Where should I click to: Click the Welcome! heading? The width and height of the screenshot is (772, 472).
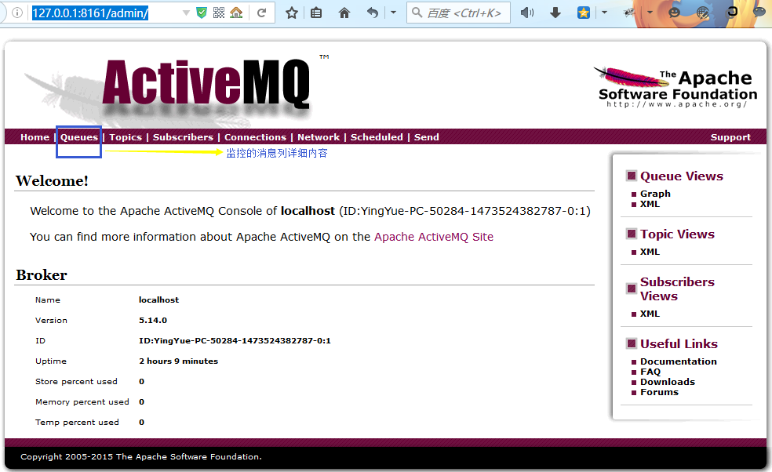(x=53, y=181)
